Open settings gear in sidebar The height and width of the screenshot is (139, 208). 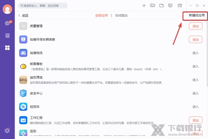click(7, 131)
